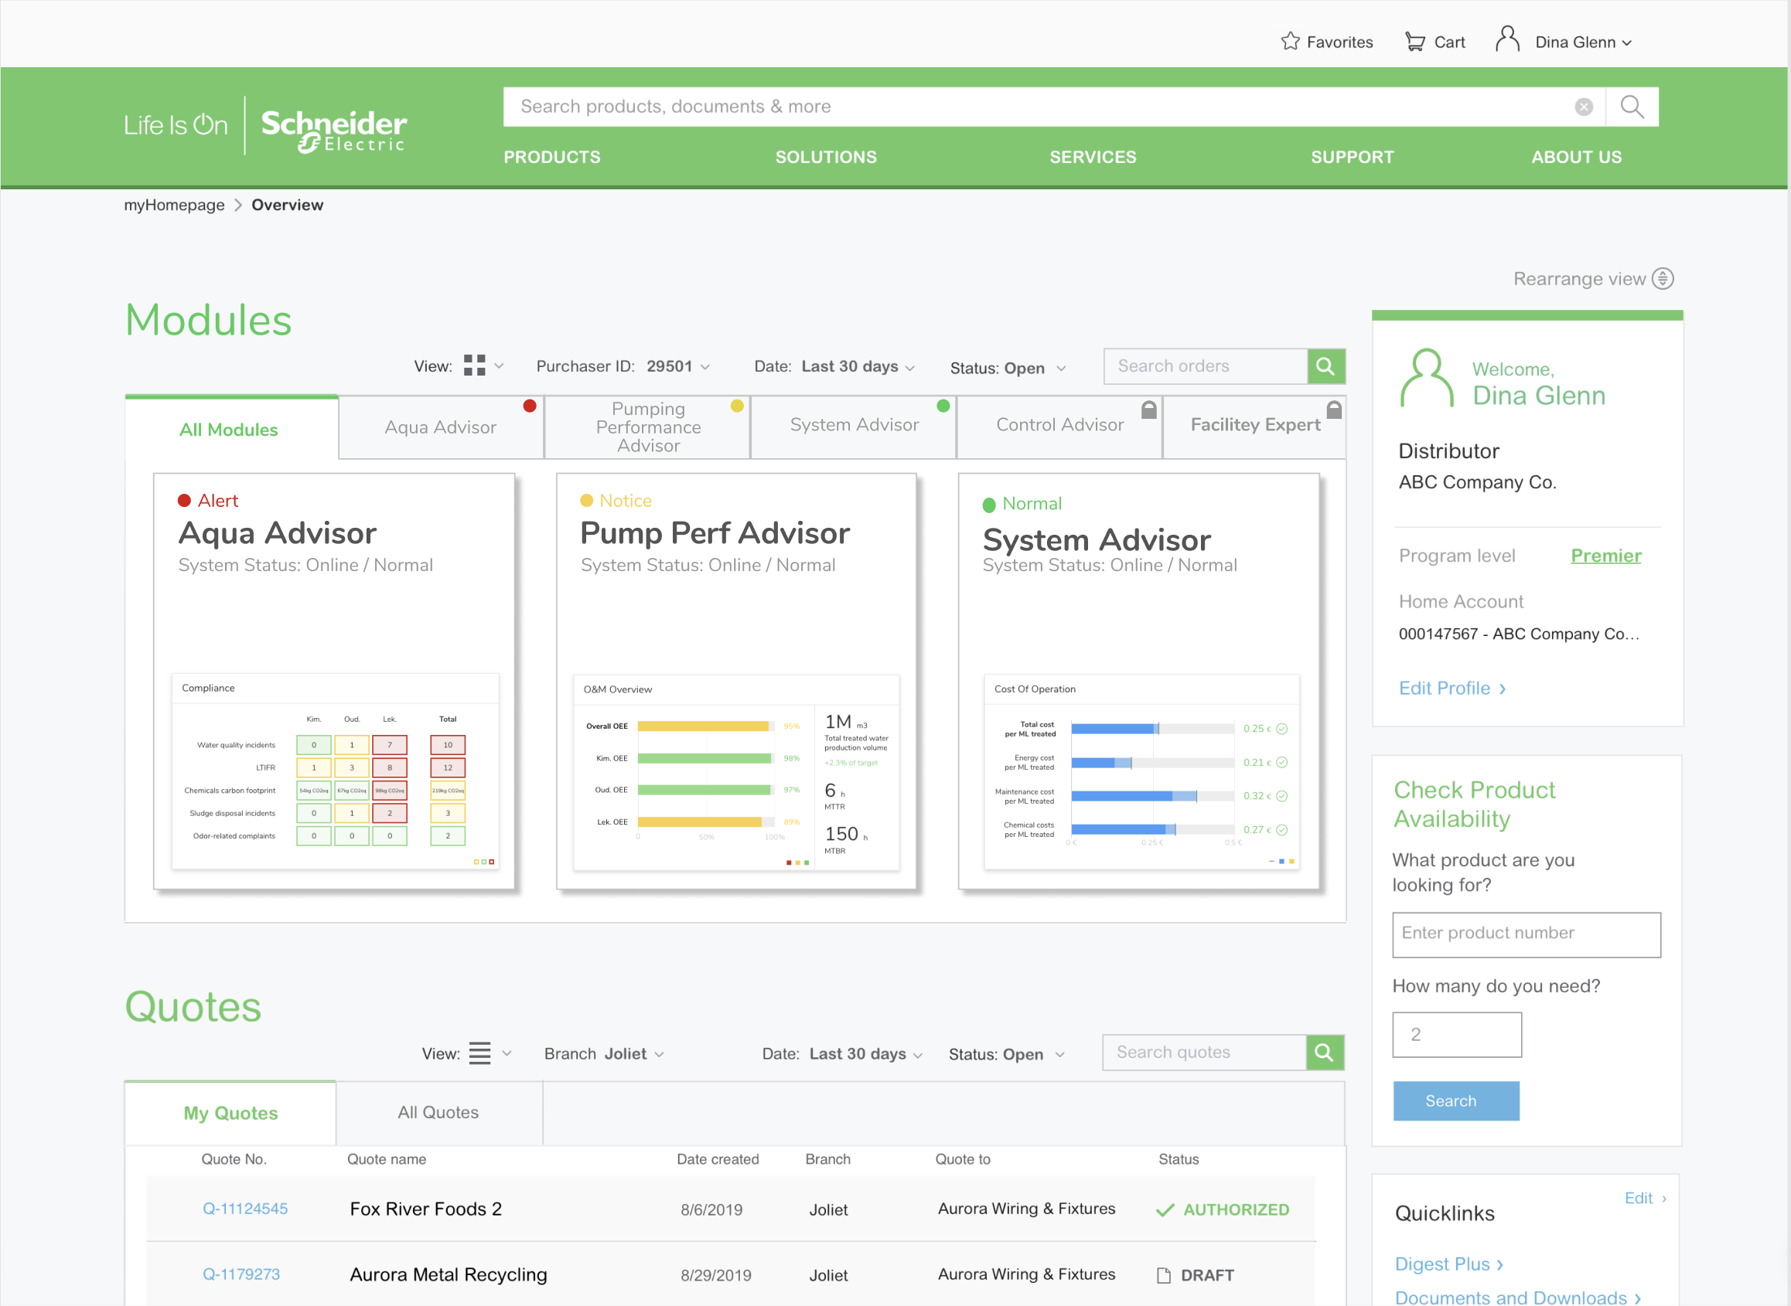The image size is (1791, 1306).
Task: Open the Aqua Advisor Compliance chart thumbnail
Action: (x=336, y=771)
